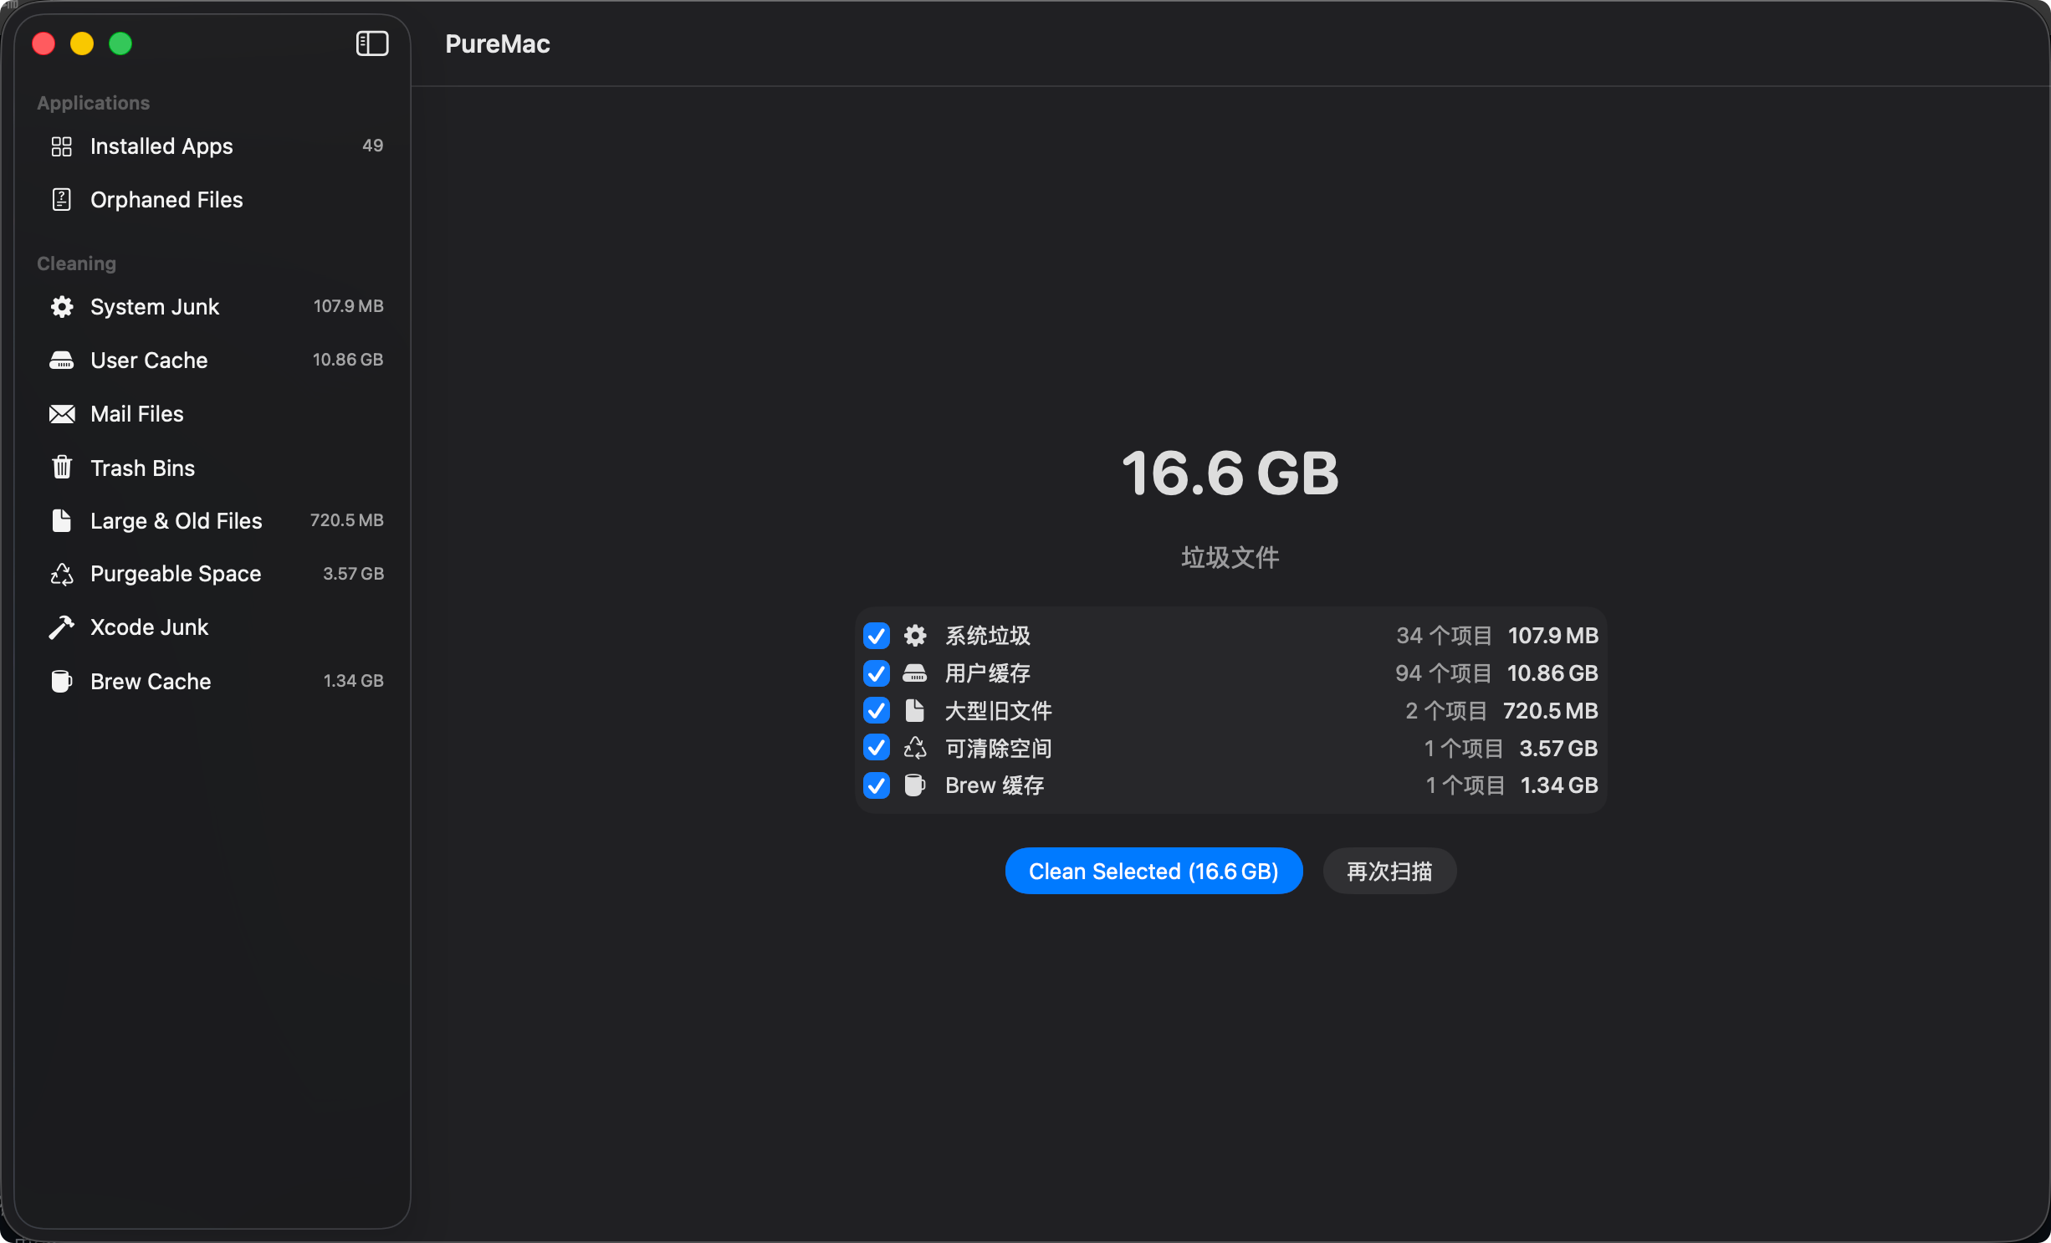2051x1243 pixels.
Task: Select the Large & Old Files document icon
Action: click(61, 520)
